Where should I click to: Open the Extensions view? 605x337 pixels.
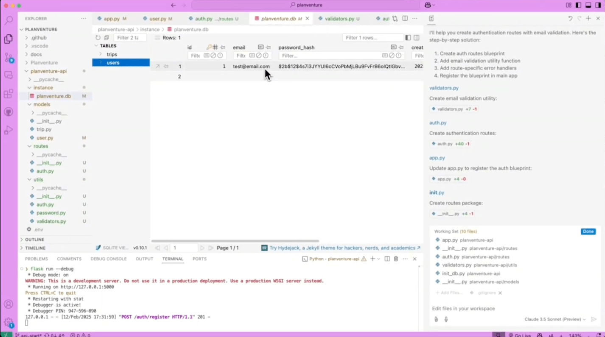8,94
